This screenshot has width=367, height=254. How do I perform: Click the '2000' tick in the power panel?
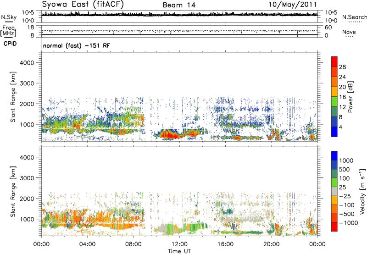[x=27, y=104]
